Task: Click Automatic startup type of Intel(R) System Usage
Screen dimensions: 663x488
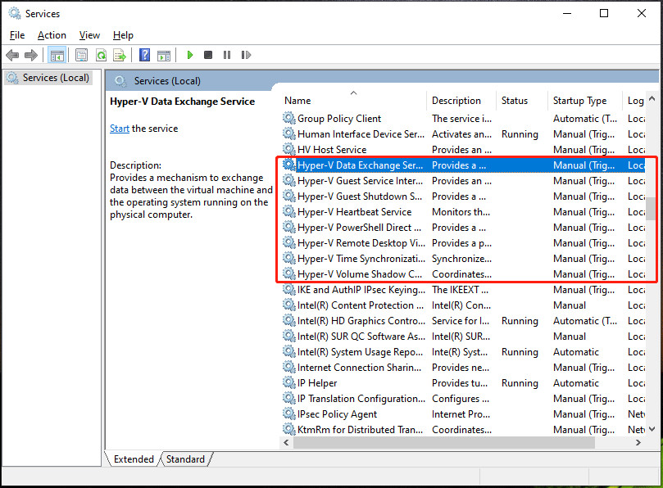Action: 576,351
